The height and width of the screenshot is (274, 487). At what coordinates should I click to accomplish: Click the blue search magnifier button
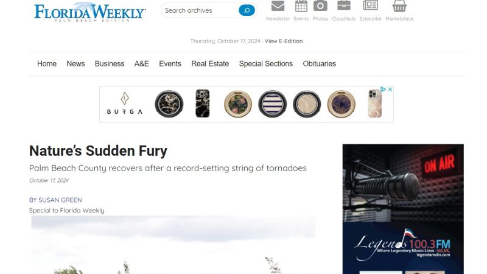click(247, 10)
